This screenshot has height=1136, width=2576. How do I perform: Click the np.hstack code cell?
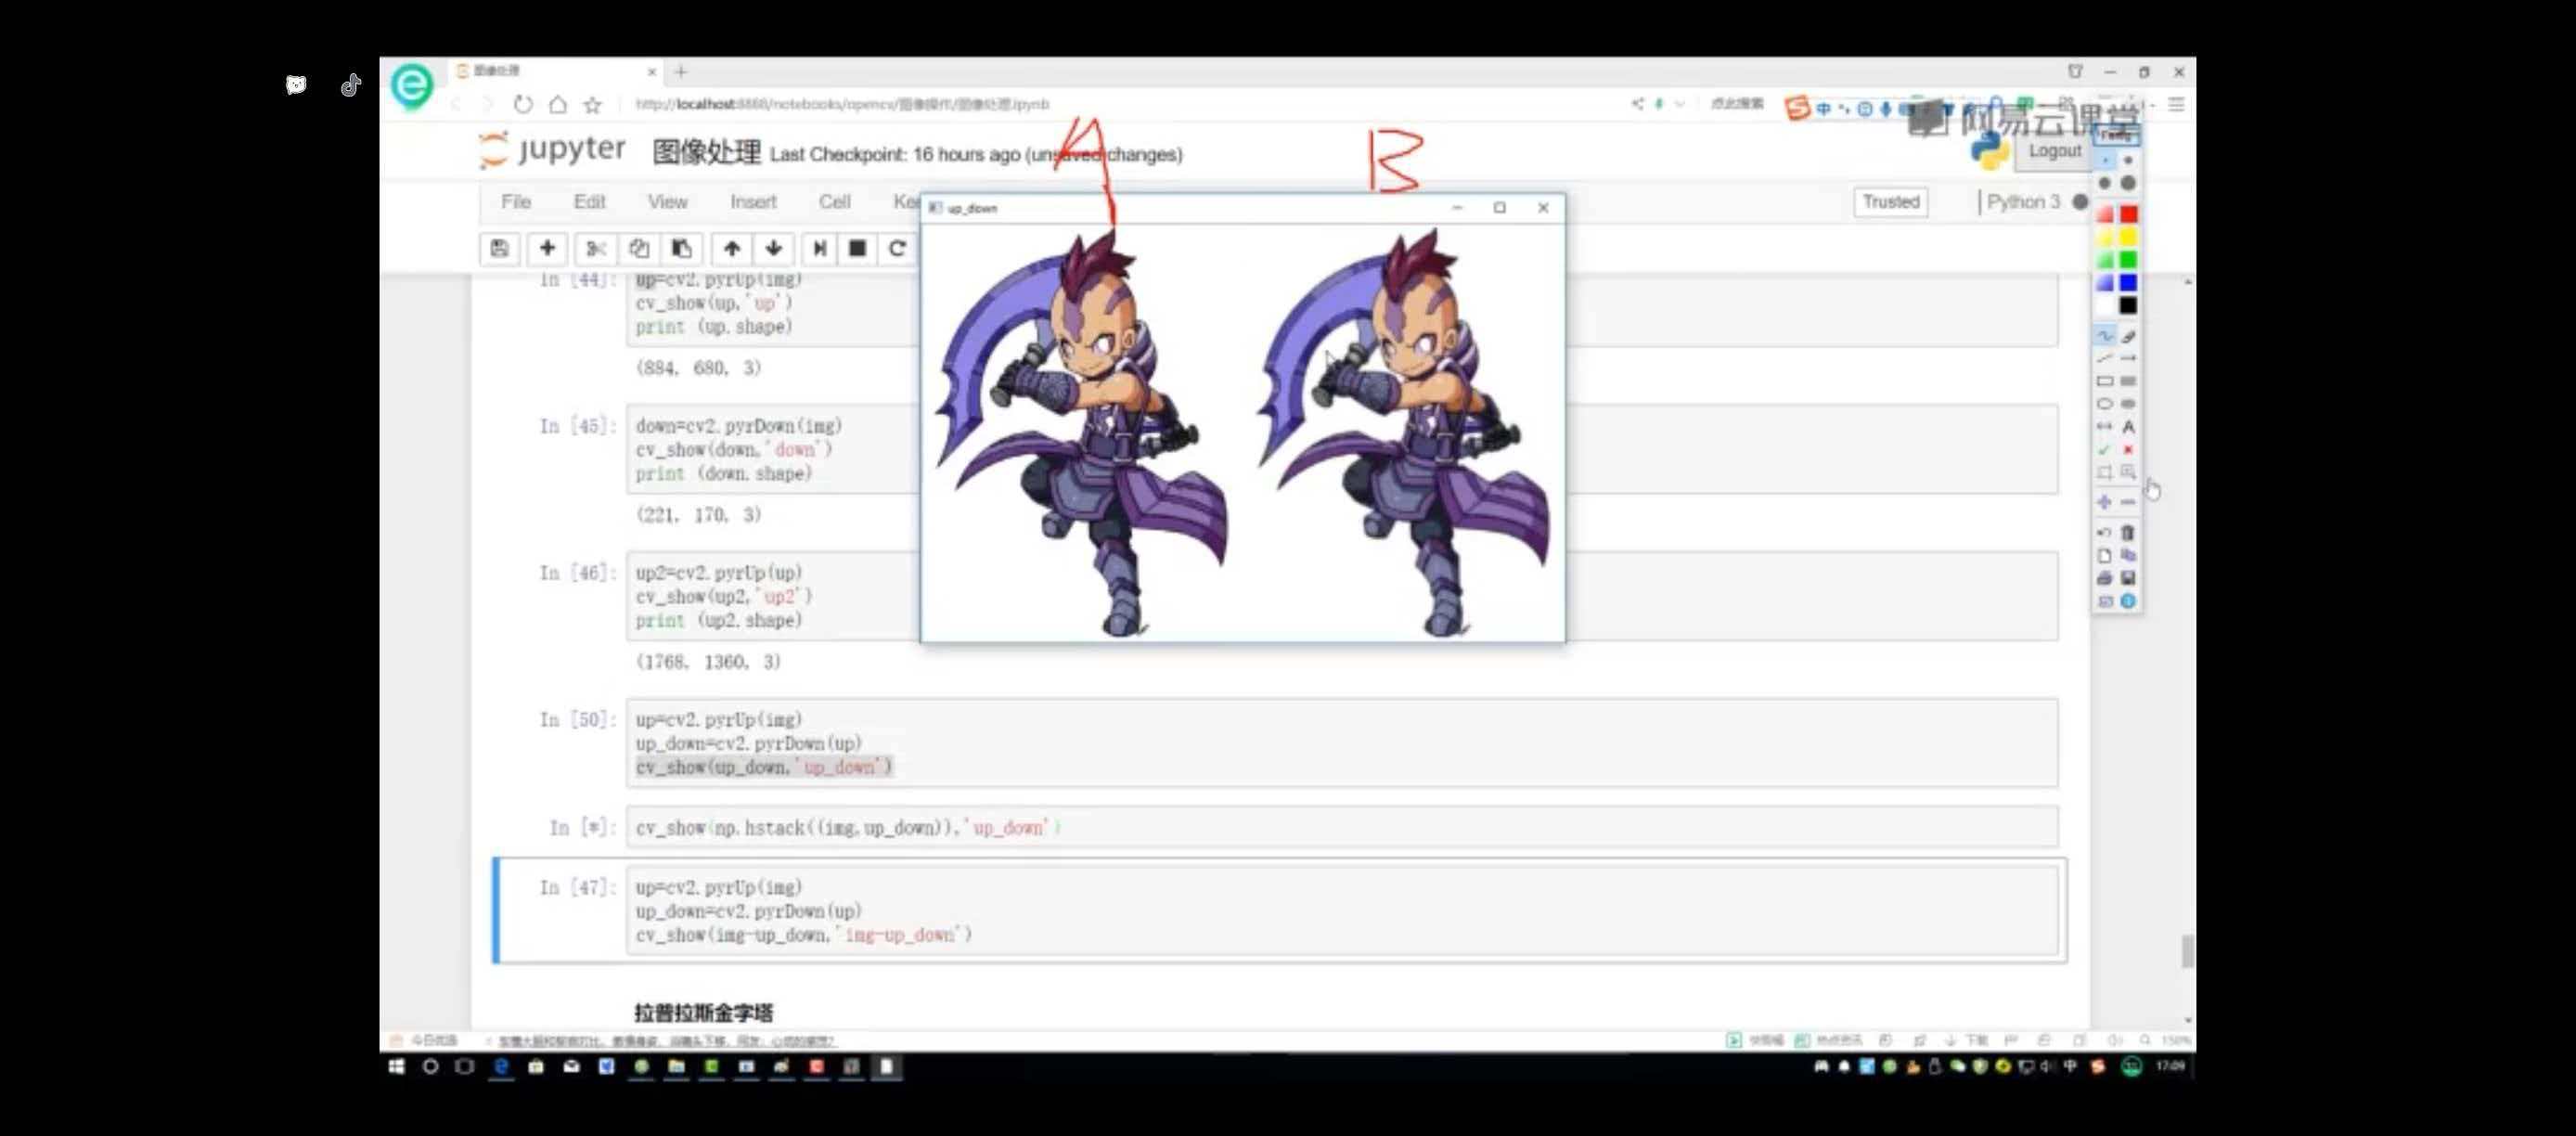1342,828
